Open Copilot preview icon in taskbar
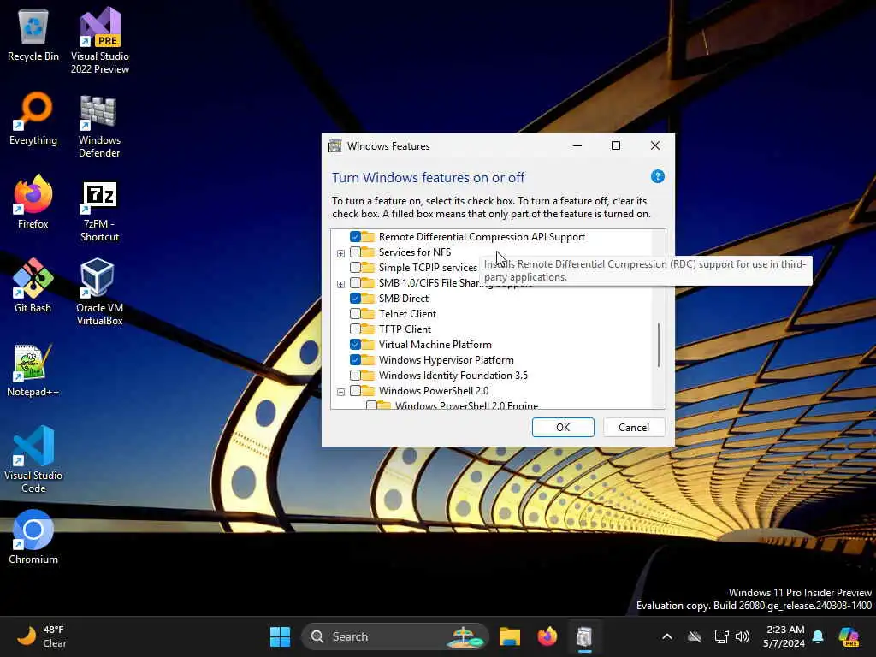876x657 pixels. click(849, 636)
